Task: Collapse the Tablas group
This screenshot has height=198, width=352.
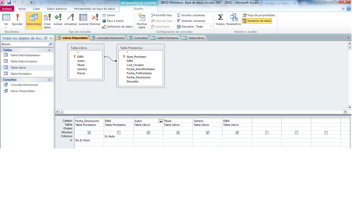Action: [49, 50]
